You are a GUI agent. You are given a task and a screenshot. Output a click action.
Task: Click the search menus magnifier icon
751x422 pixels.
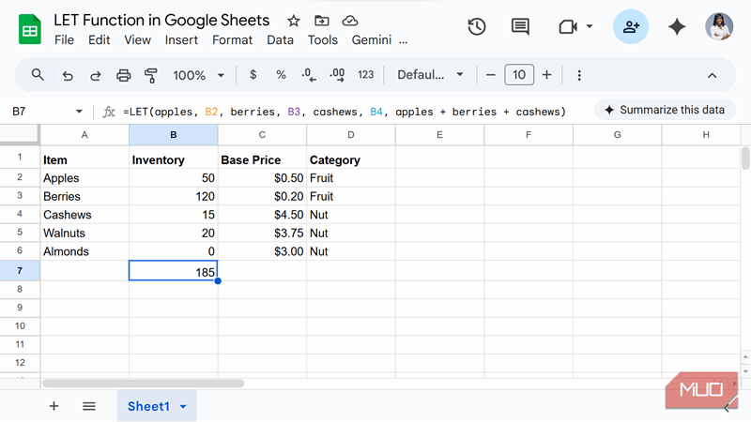[x=38, y=75]
